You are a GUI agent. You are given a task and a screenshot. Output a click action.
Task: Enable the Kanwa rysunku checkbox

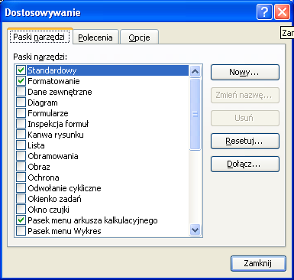tap(21, 135)
